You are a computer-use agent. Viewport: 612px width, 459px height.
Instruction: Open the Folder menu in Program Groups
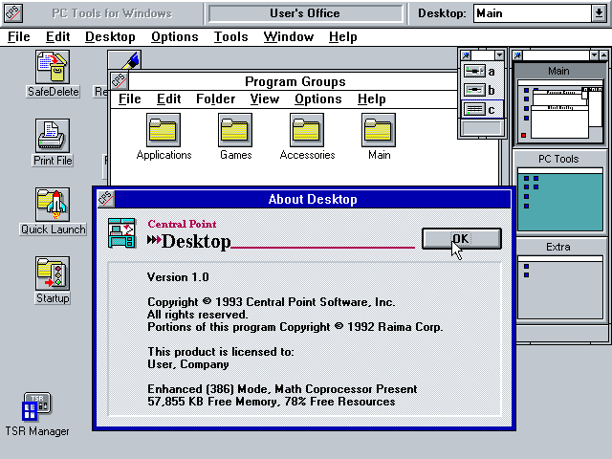tap(215, 99)
